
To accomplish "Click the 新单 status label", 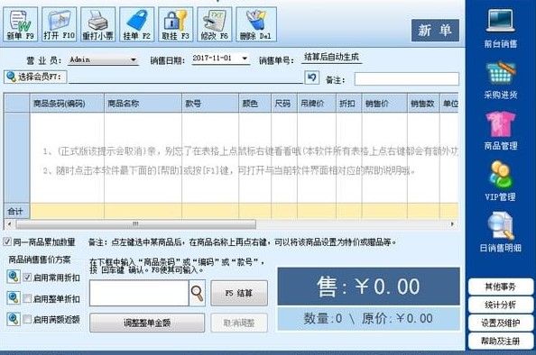I will point(435,31).
